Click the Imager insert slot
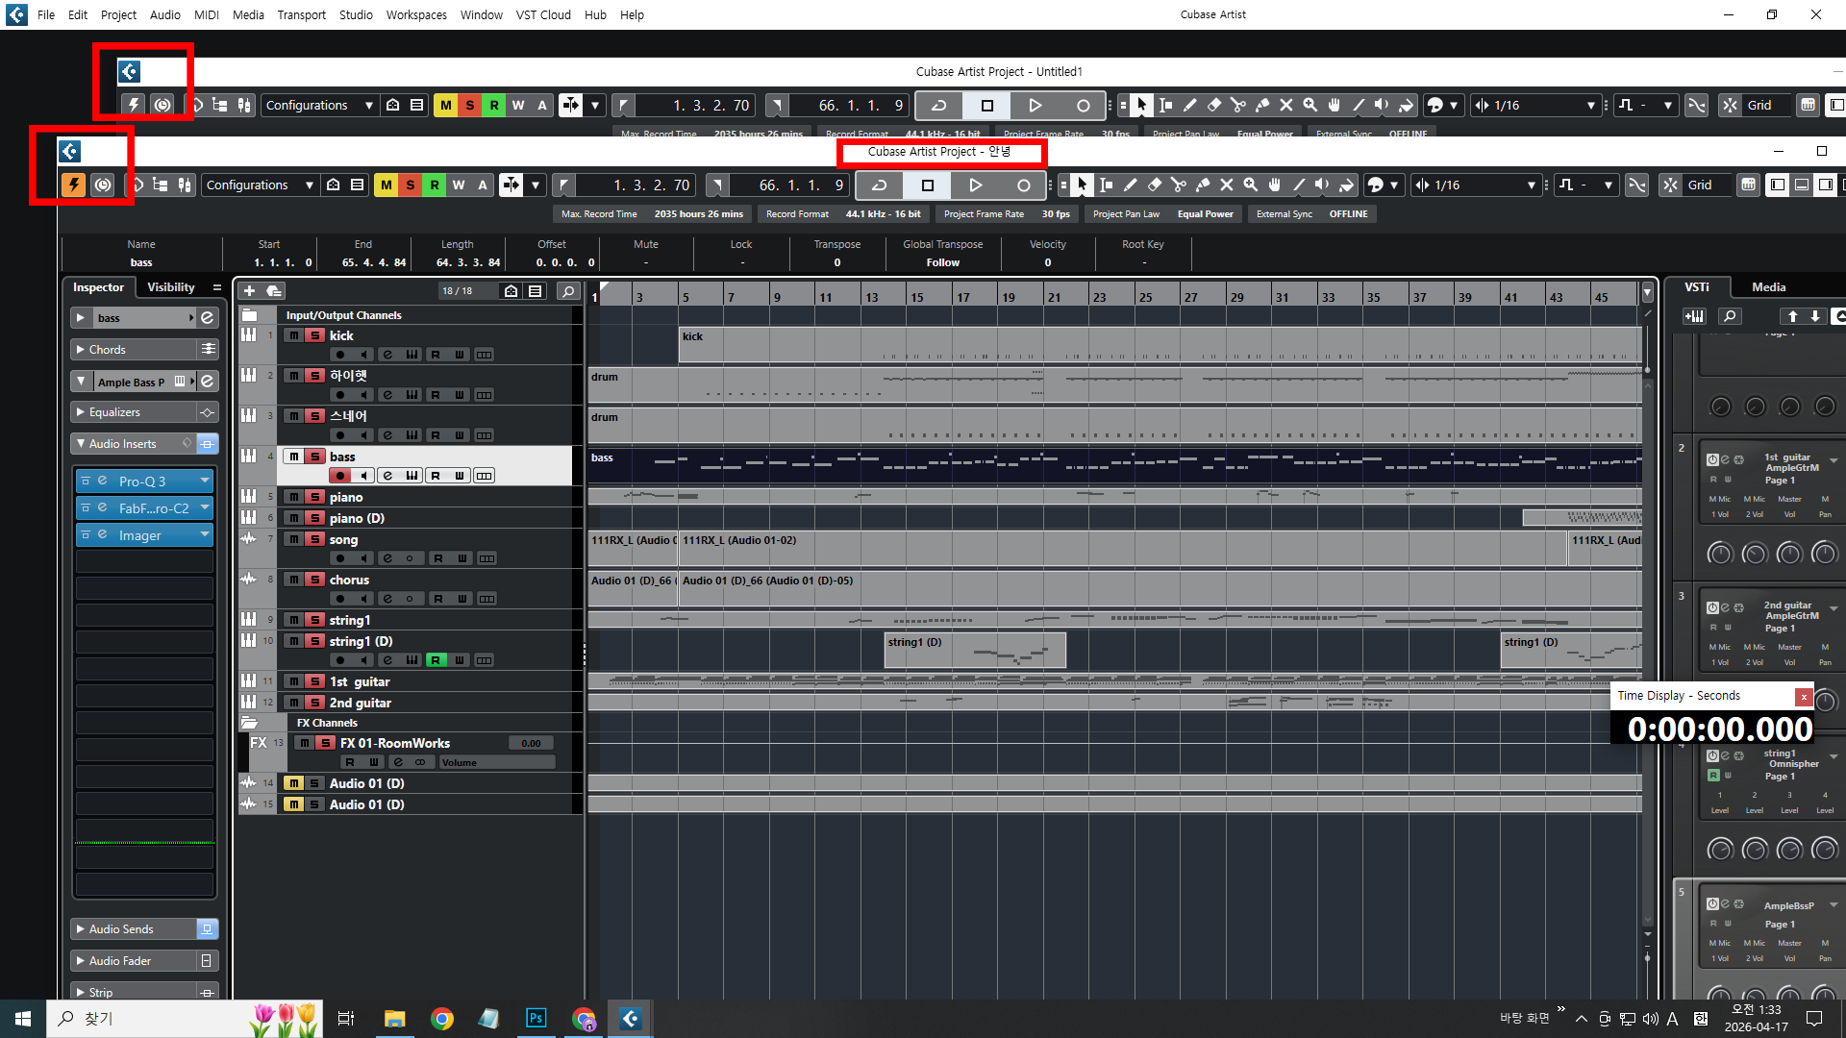The image size is (1846, 1038). (x=144, y=535)
